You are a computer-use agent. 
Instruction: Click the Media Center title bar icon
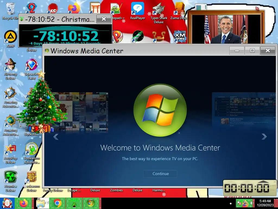click(47, 51)
